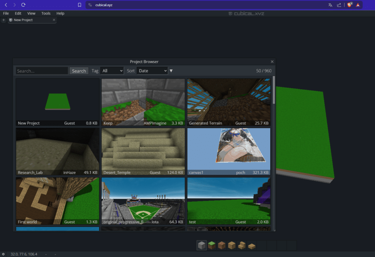Open the Keep project by AMPImagine
Viewport: 375px width, 257px height.
pos(143,102)
